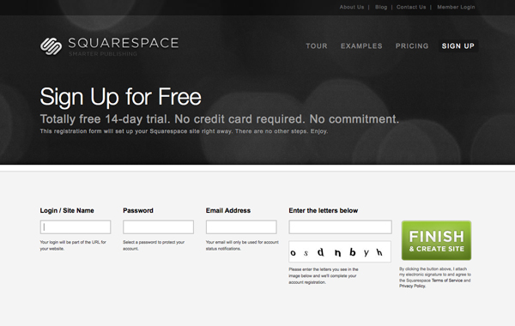515x326 pixels.
Task: Open the EXAMPLES navigation item
Action: click(x=361, y=46)
